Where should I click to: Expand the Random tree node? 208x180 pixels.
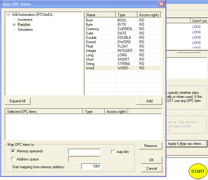click(x=14, y=25)
